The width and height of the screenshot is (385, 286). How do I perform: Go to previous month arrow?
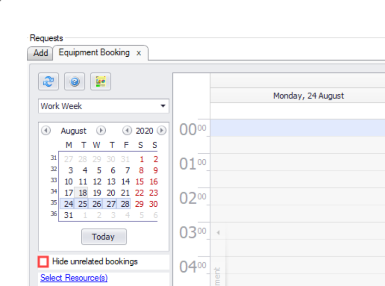click(x=46, y=131)
